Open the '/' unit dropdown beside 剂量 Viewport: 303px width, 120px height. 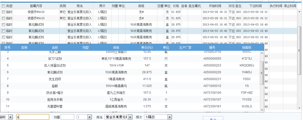(89, 117)
